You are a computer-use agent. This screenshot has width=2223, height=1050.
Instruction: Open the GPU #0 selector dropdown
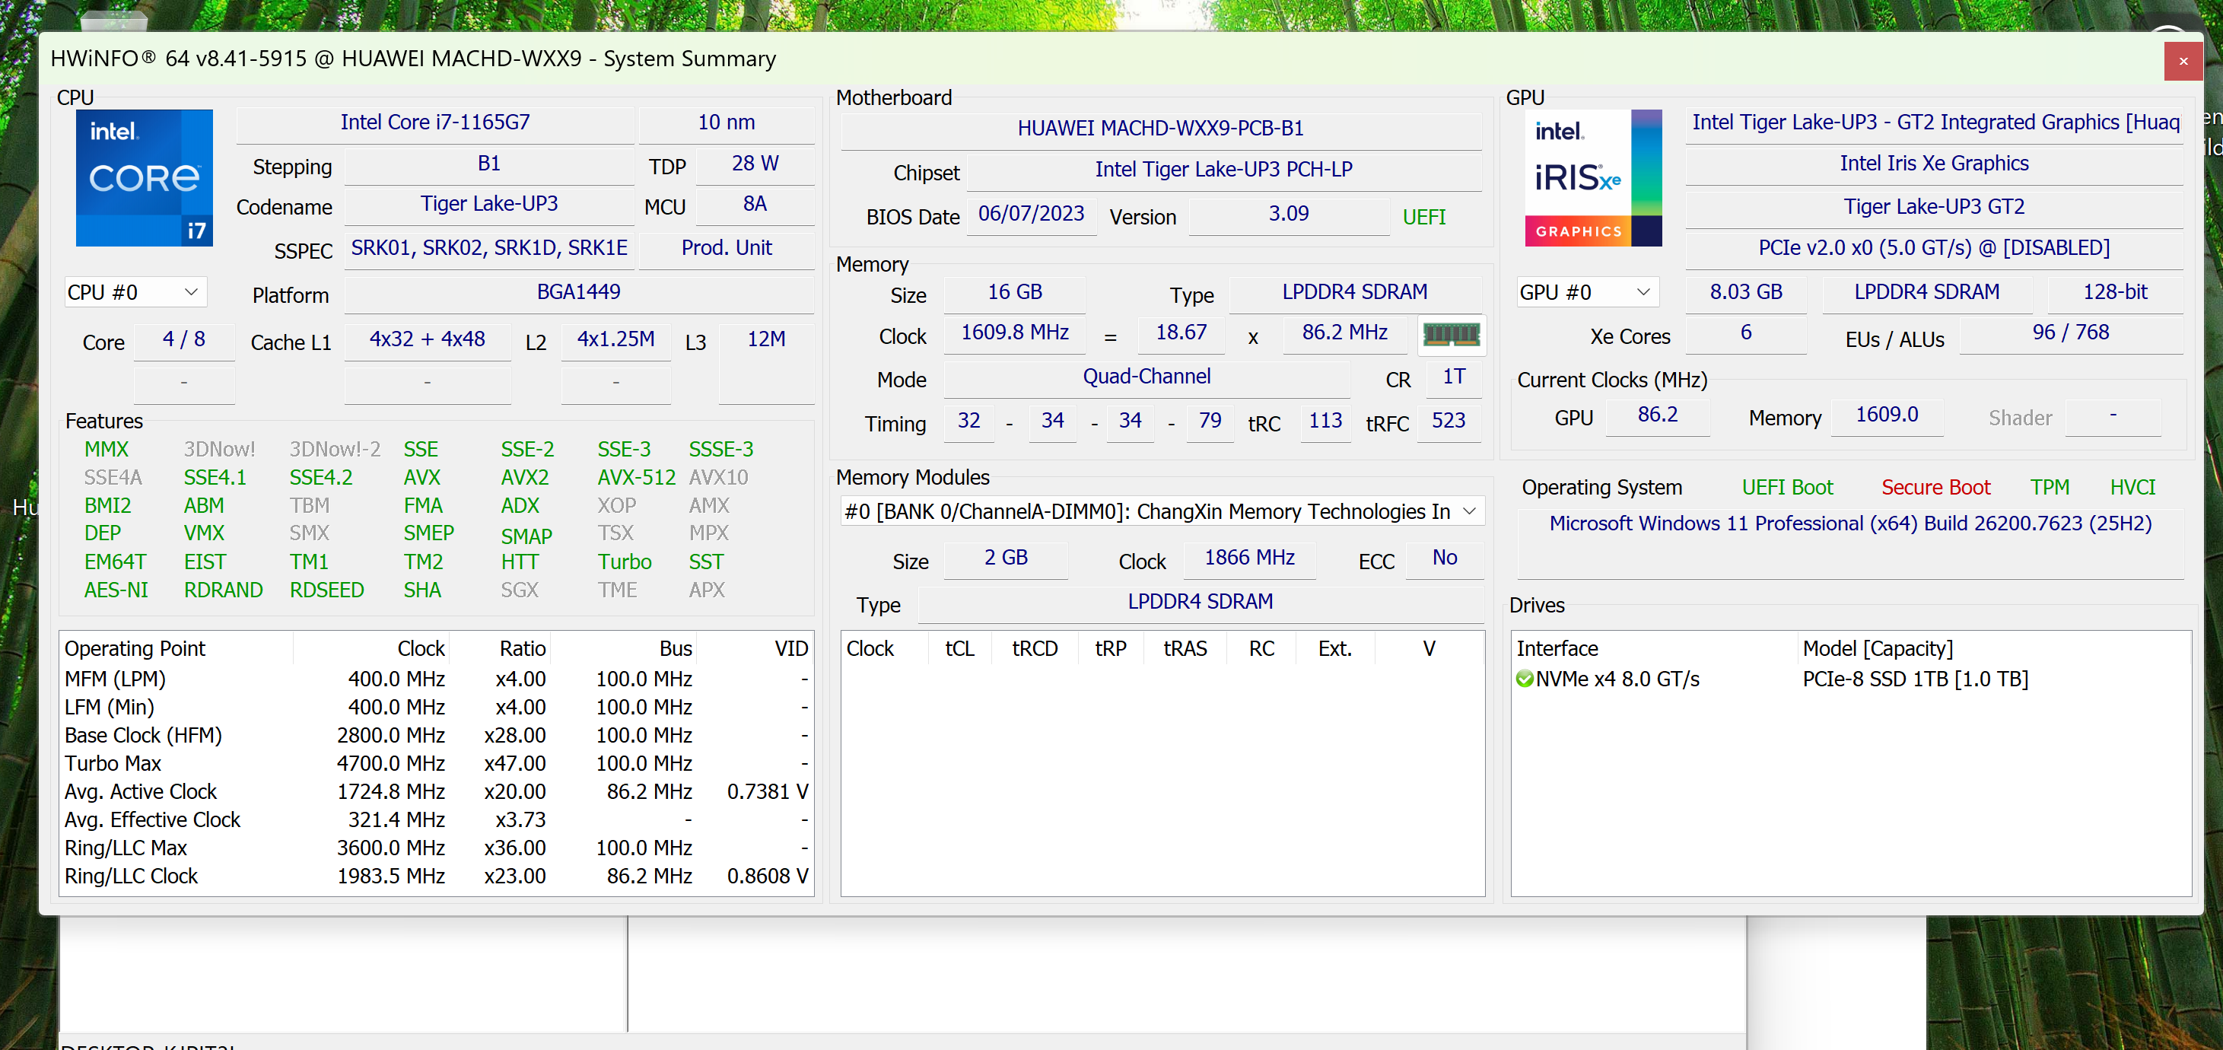point(1588,292)
